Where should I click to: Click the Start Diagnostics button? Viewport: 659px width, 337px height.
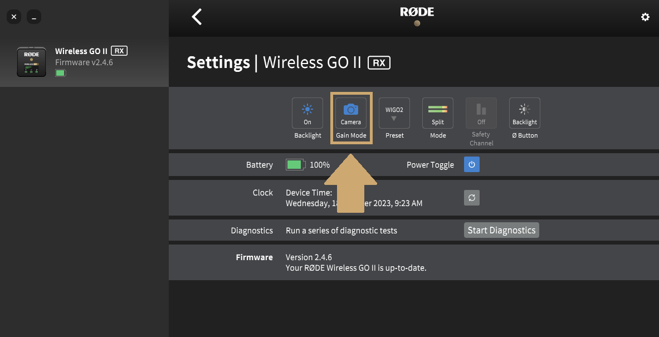(x=501, y=230)
